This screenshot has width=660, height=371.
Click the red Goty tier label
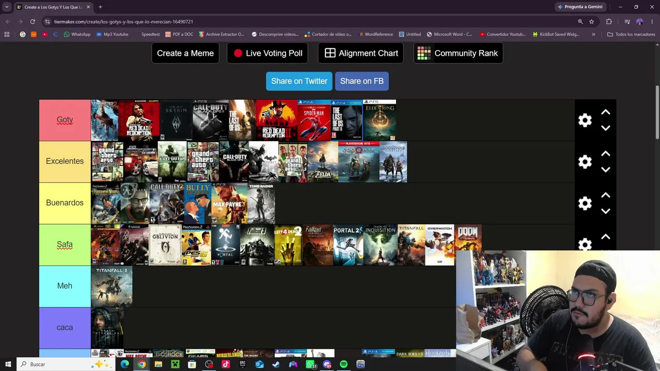(x=65, y=120)
